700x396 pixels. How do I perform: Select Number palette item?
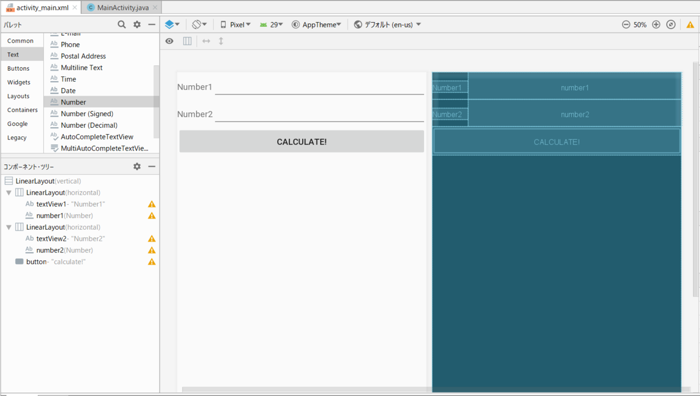(99, 102)
